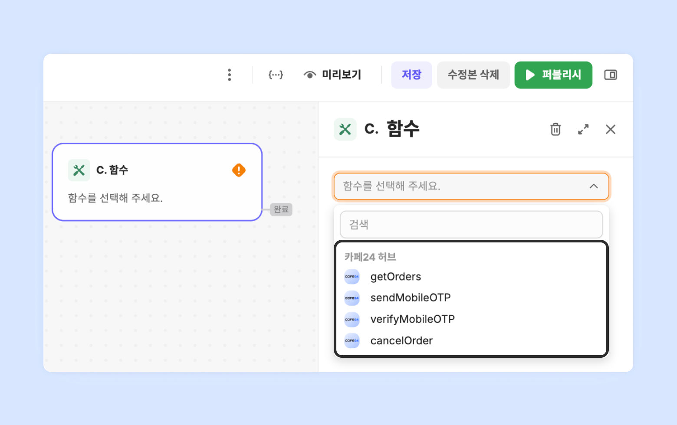Open the three-dot more options menu
This screenshot has width=677, height=425.
pos(229,75)
